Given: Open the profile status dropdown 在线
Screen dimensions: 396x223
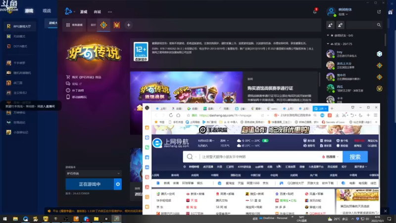Looking at the screenshot, I should click(x=343, y=14).
